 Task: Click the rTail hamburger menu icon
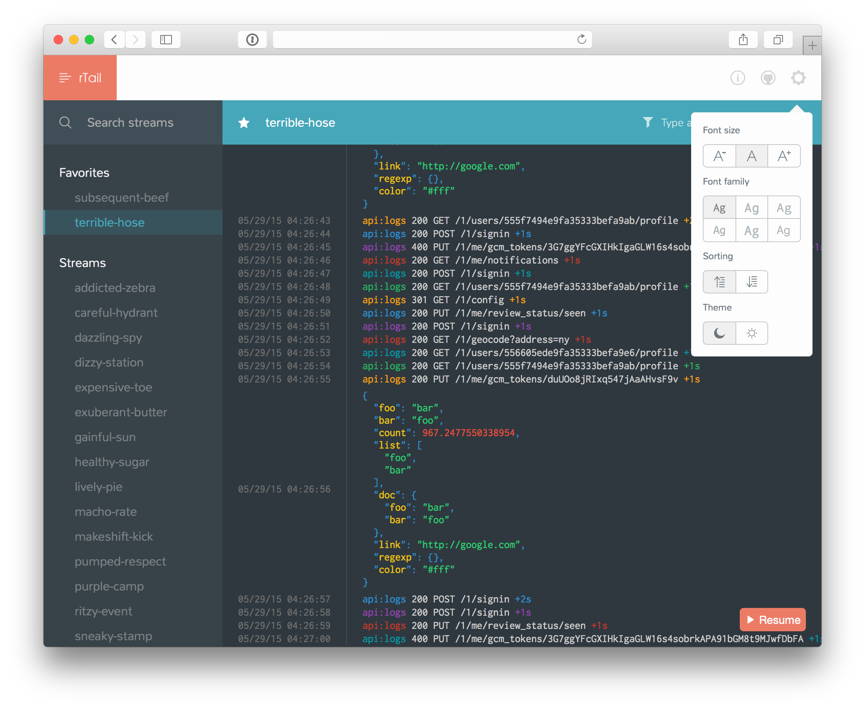[65, 78]
